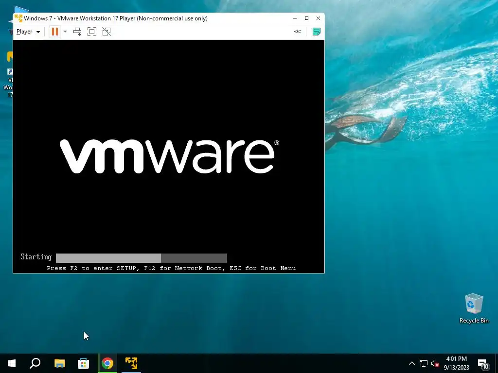Screen dimensions: 498x373
Task: Click the VMware Player title bar app icon
Action: [x=18, y=18]
